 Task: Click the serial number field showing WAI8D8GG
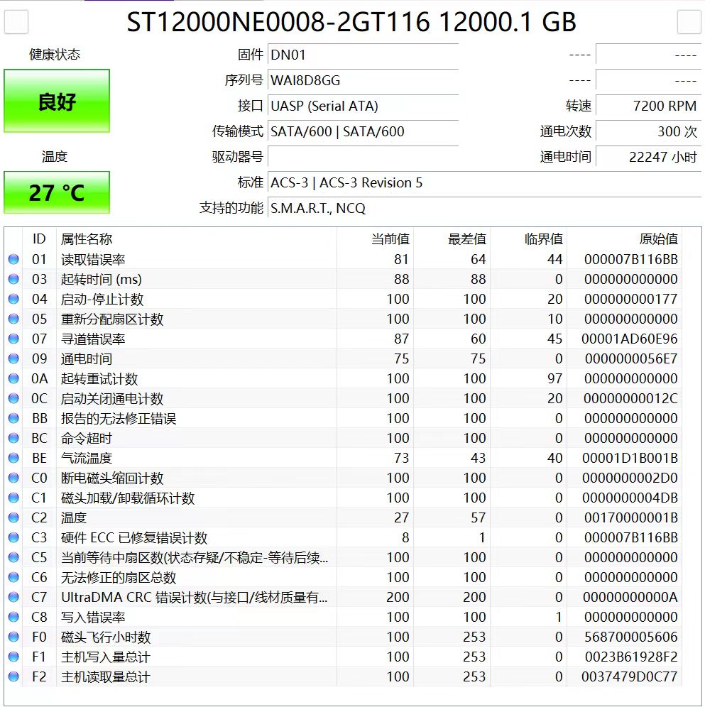pyautogui.click(x=363, y=80)
